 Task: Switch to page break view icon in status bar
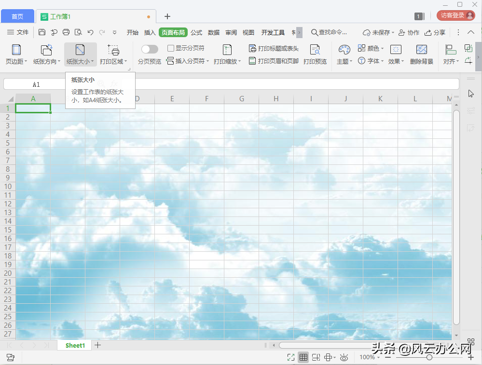pyautogui.click(x=316, y=357)
